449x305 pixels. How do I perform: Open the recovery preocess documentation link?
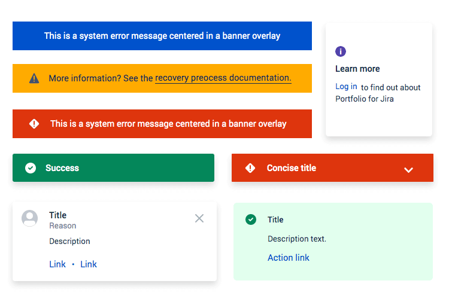[x=223, y=78]
